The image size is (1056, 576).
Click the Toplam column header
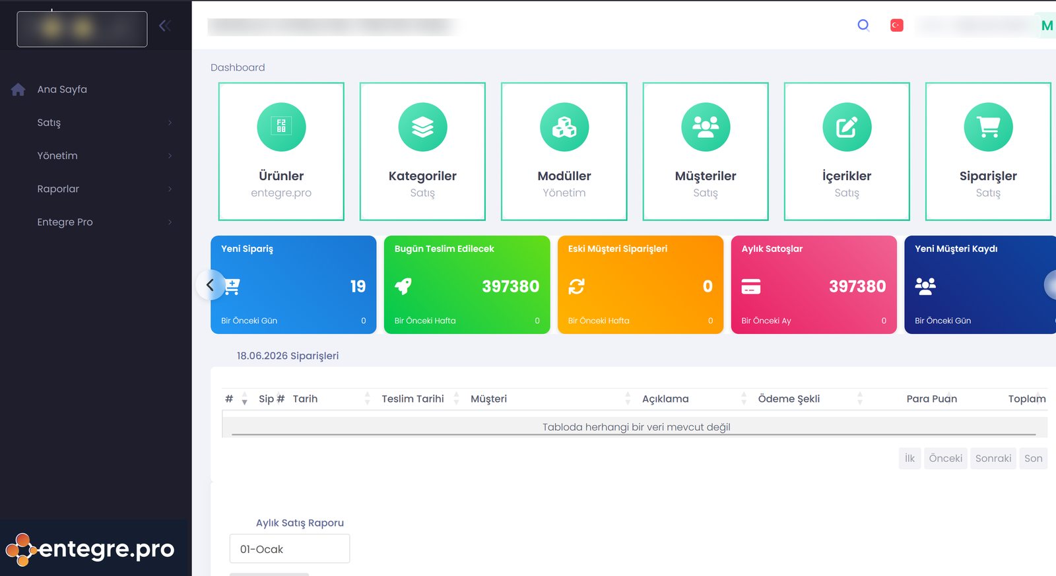[x=1027, y=399]
